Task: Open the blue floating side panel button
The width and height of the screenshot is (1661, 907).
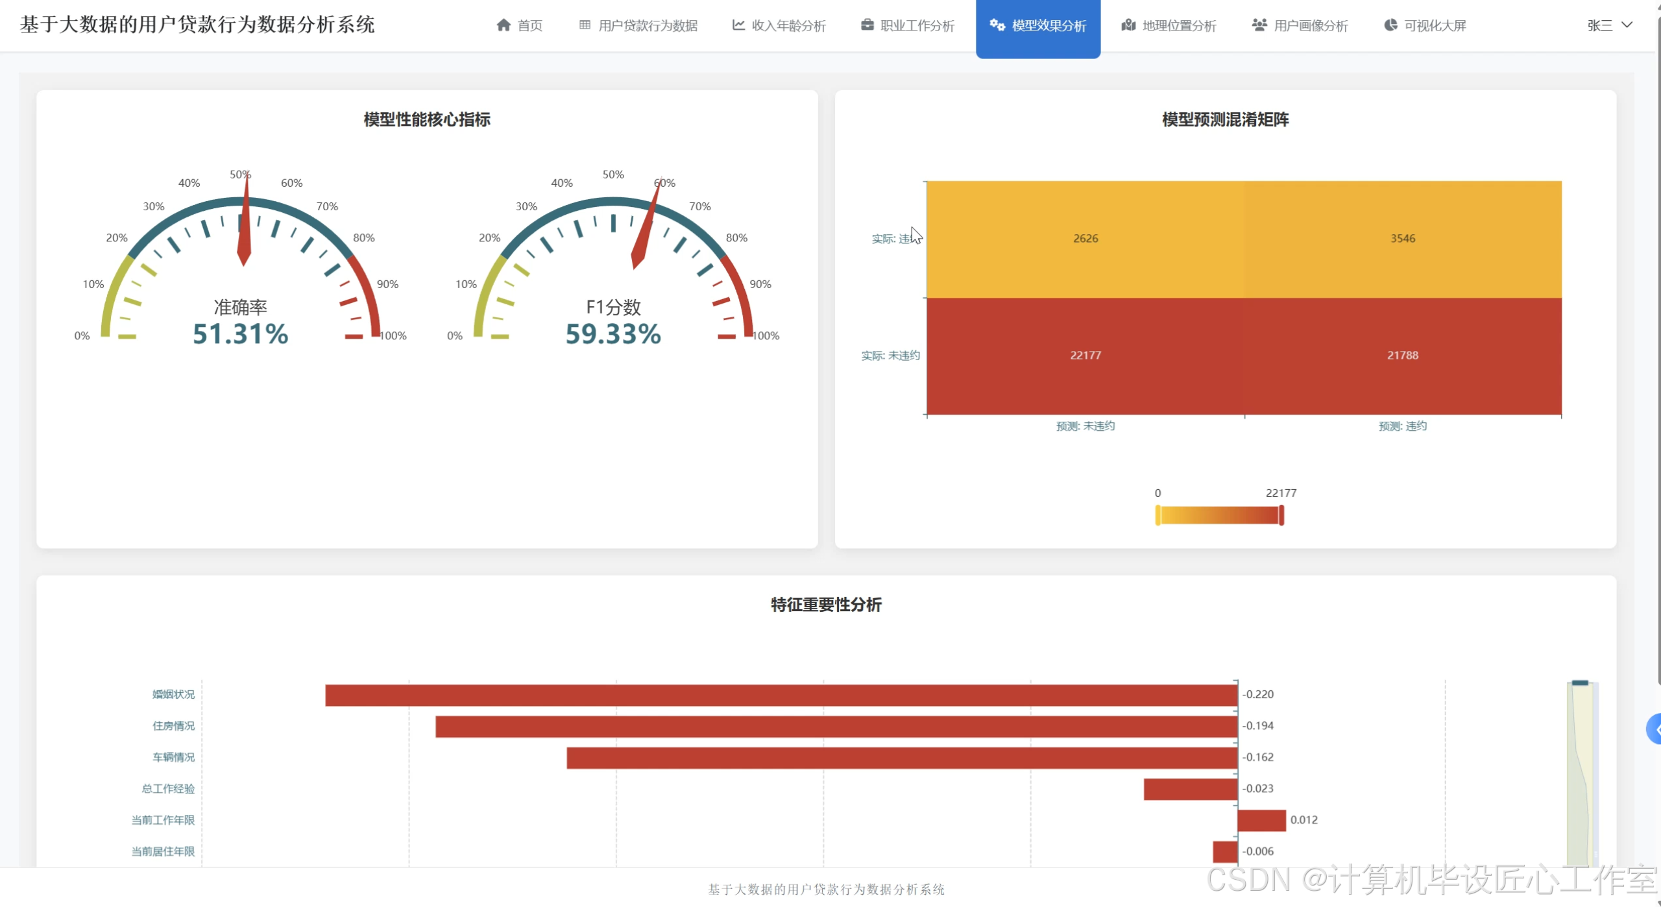Action: [1654, 729]
